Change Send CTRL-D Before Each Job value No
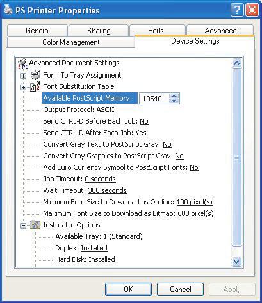The width and height of the screenshot is (262, 303). [144, 121]
